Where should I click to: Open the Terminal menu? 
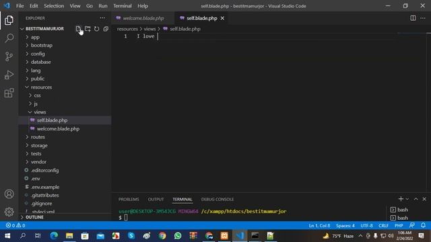(x=123, y=6)
